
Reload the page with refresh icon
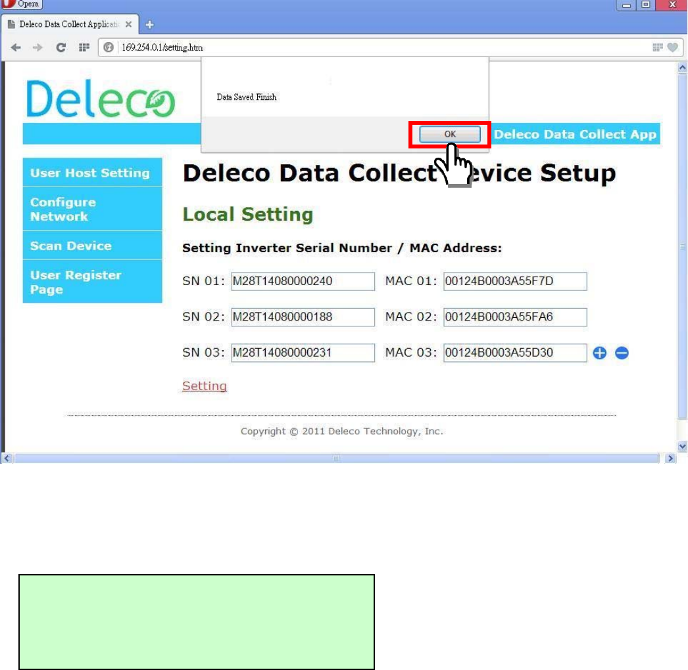point(61,47)
